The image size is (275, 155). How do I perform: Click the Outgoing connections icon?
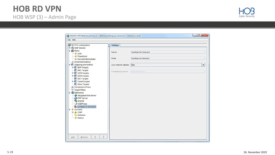point(73,65)
